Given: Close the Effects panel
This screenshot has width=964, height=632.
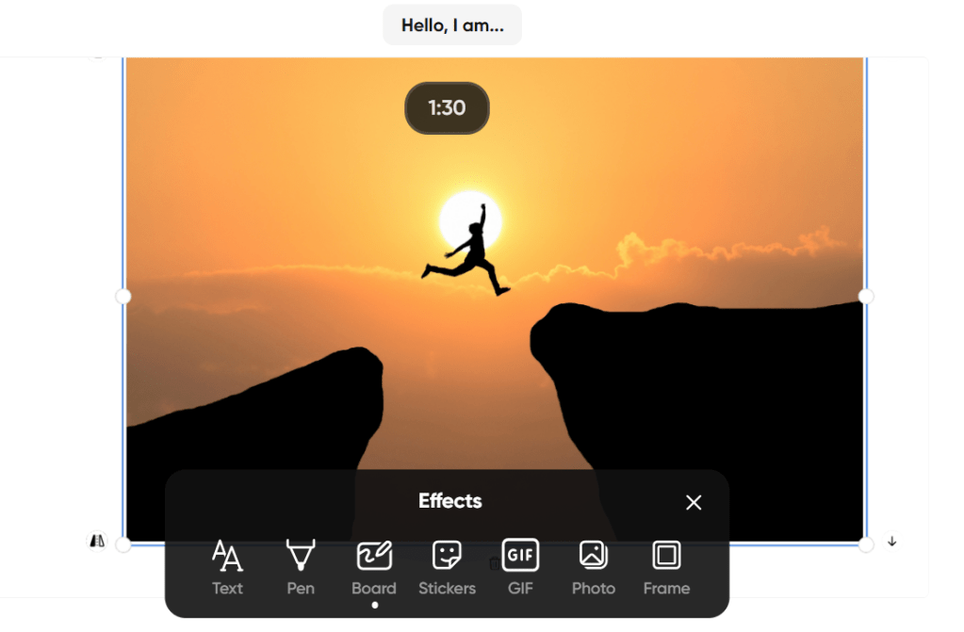Looking at the screenshot, I should (x=694, y=503).
